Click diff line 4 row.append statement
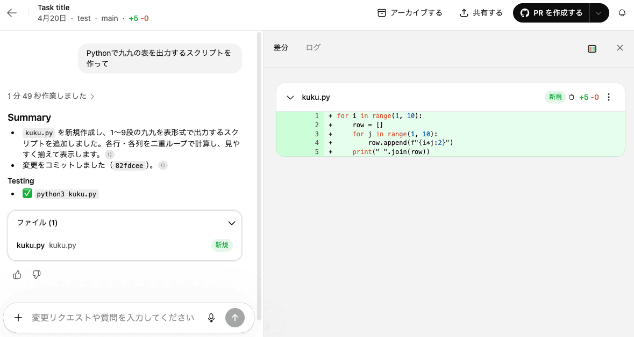This screenshot has height=337, width=634. (x=451, y=142)
